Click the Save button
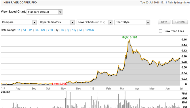 pyautogui.click(x=164, y=22)
